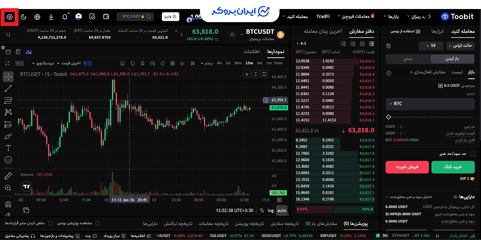Screen dimensions: 481x240
Task: Select the Limit order tab
Action: [x=457, y=72]
